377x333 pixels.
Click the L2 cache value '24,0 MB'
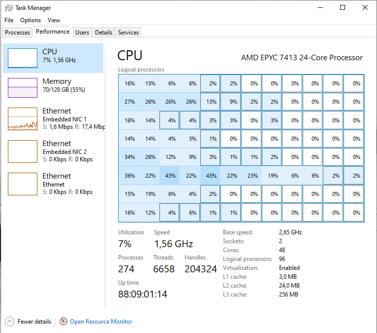pos(289,286)
